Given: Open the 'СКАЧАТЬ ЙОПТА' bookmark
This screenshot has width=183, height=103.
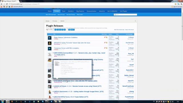Looking at the screenshot, I should tap(17, 7).
